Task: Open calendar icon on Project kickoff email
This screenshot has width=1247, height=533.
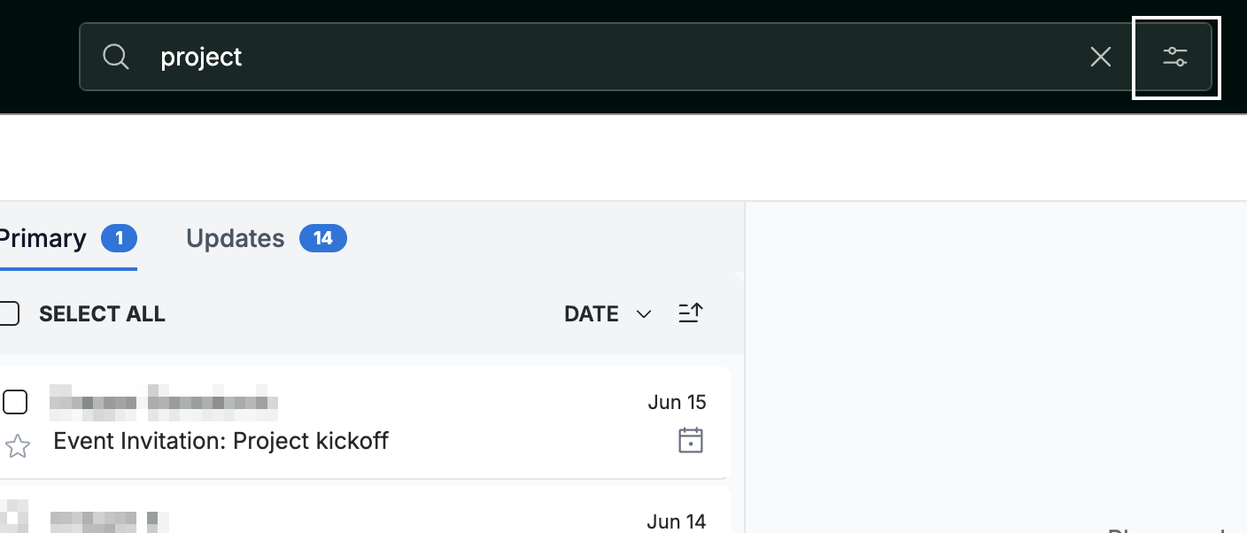Action: (691, 440)
